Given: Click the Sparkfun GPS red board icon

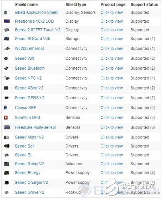Looking at the screenshot, I should (x=6, y=117).
